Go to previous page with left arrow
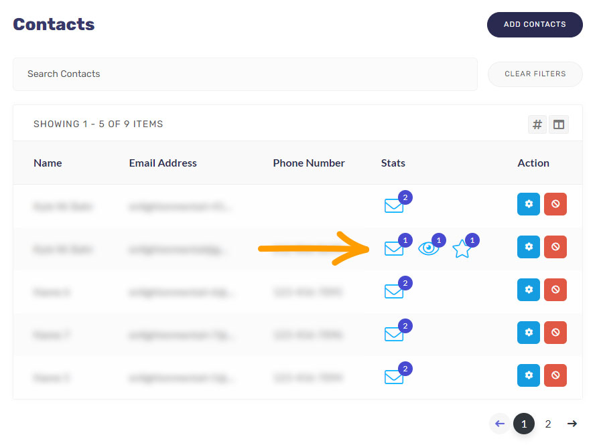 (x=500, y=424)
